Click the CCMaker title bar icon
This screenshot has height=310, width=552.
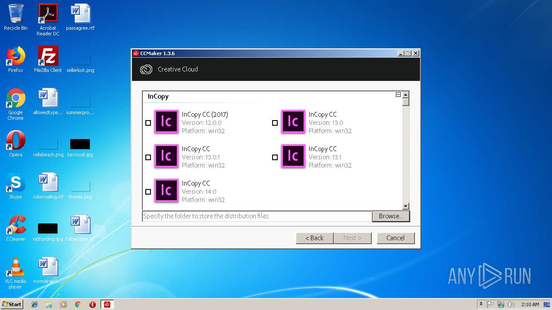click(136, 53)
